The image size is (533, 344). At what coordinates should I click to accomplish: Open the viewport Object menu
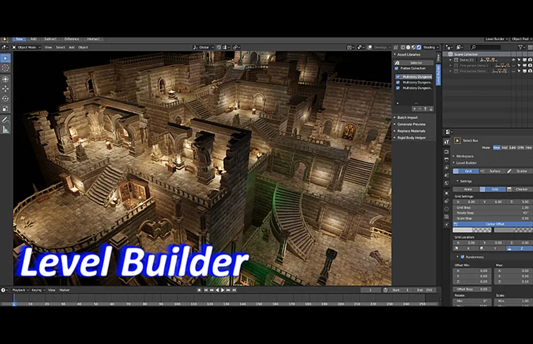pyautogui.click(x=83, y=47)
